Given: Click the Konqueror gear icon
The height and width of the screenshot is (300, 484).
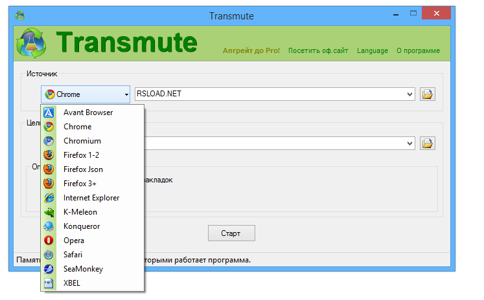Looking at the screenshot, I should [x=49, y=226].
